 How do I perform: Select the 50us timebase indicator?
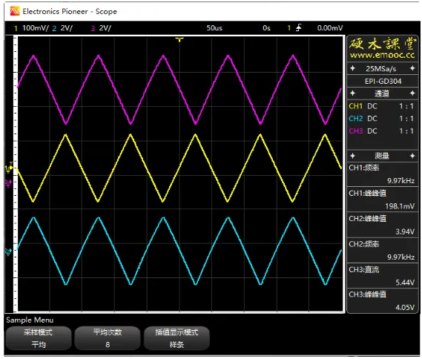[214, 28]
